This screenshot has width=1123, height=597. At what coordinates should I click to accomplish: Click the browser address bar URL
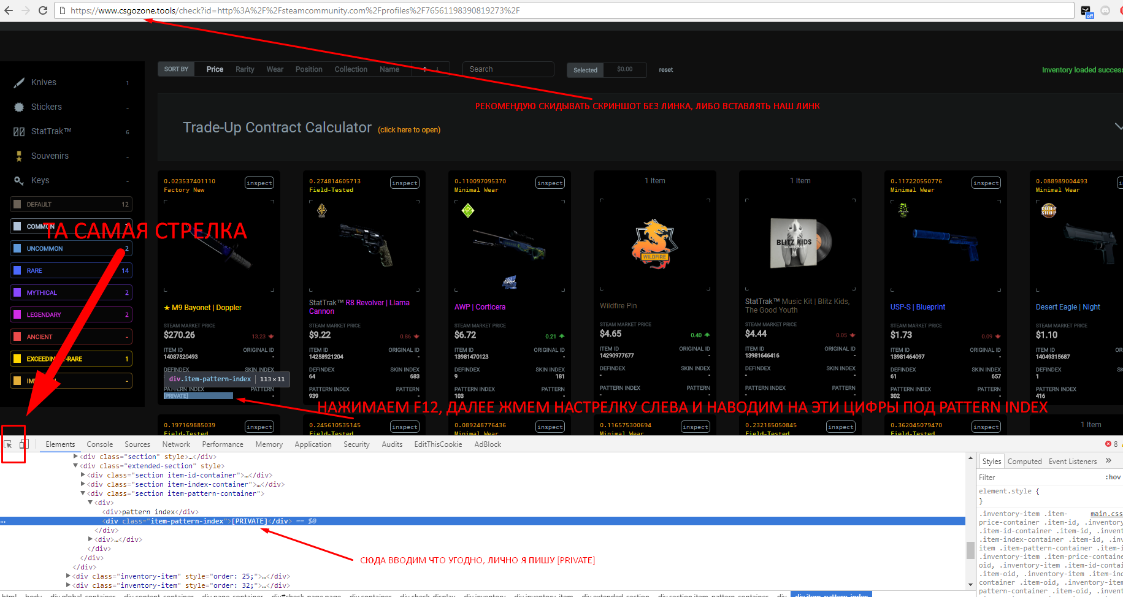click(564, 10)
